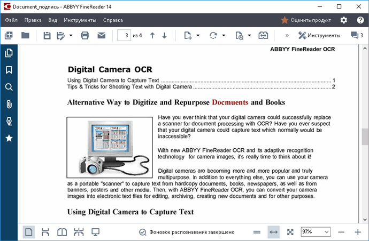Click the camera and monitor image
The image size is (369, 241).
click(110, 147)
